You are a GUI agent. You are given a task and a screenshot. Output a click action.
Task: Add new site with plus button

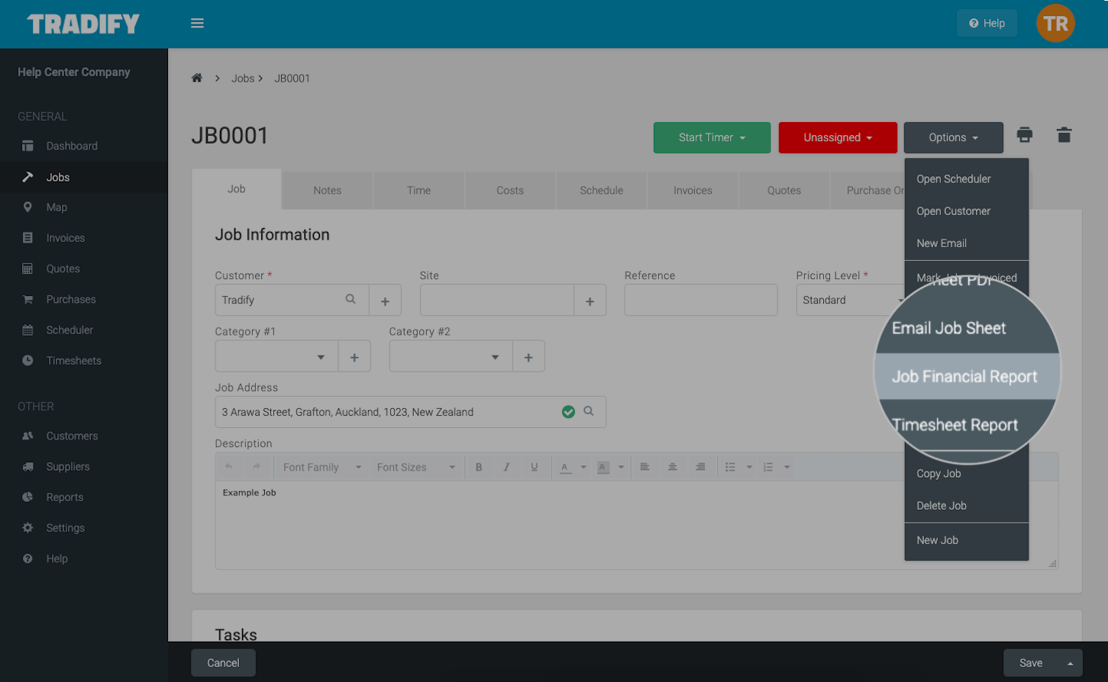pyautogui.click(x=590, y=301)
